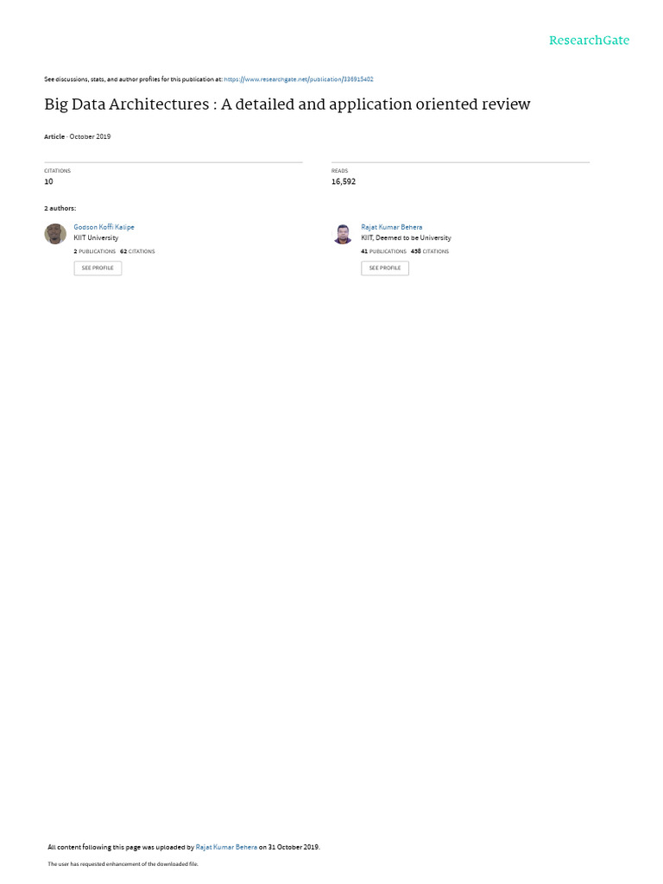Click SEE PROFILE under Godson Koffi Kalipe
The height and width of the screenshot is (884, 663).
[98, 268]
